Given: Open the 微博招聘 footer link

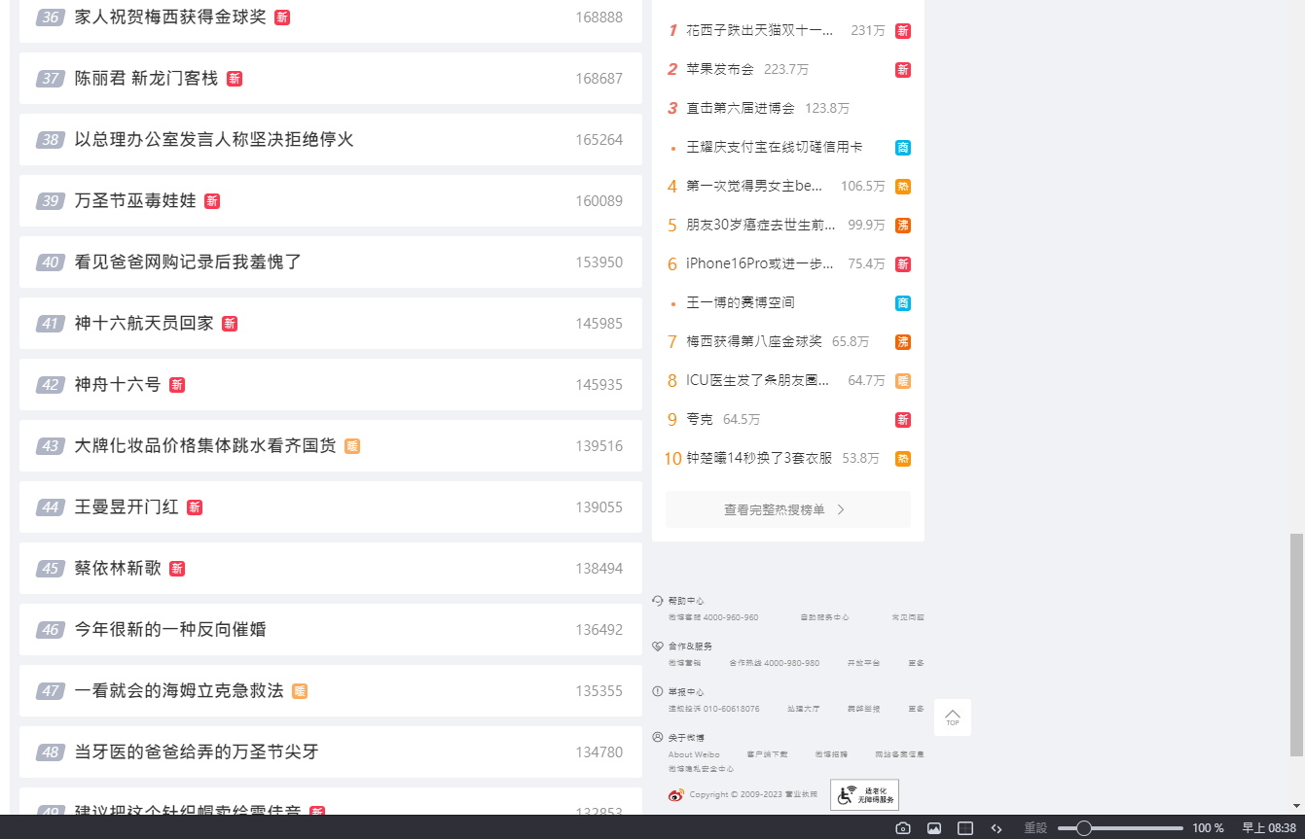Looking at the screenshot, I should tap(831, 754).
